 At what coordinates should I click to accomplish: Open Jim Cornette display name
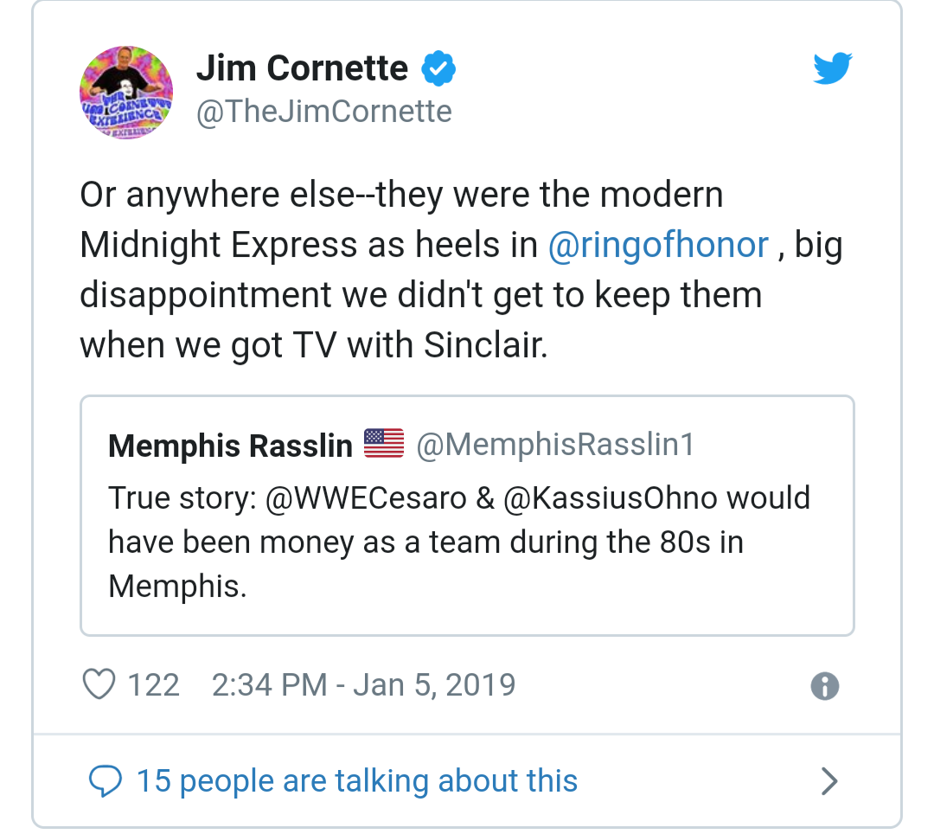(302, 67)
